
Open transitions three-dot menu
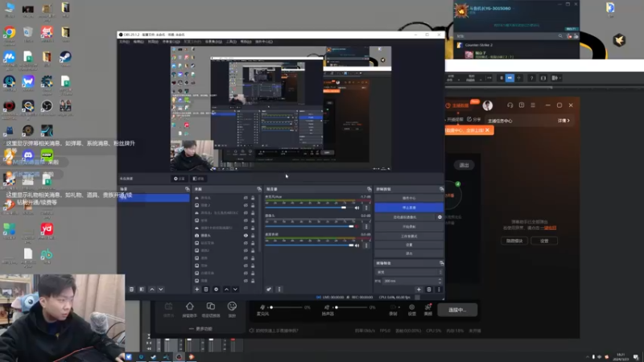coord(439,290)
